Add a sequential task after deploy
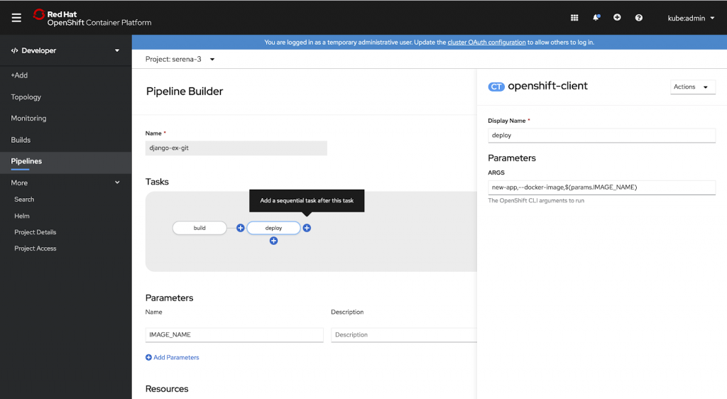 (x=307, y=228)
